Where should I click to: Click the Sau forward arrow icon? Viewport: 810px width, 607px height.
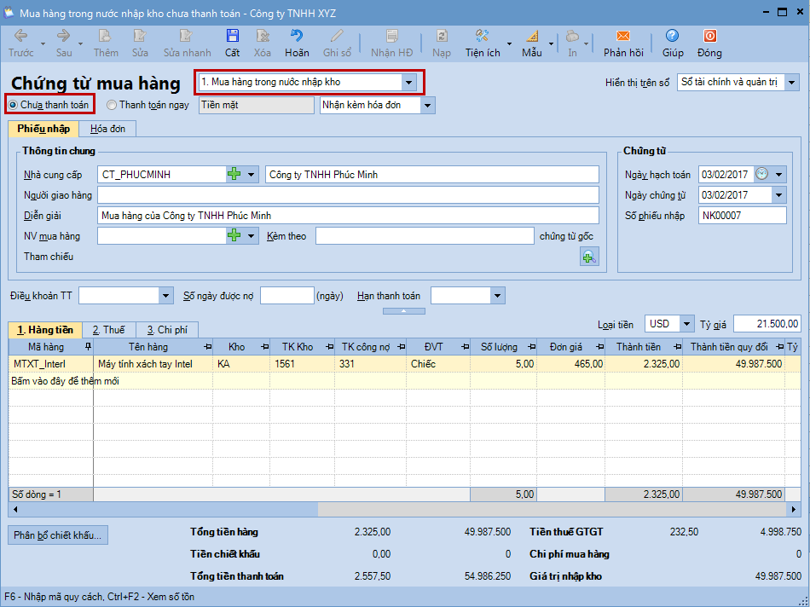pyautogui.click(x=64, y=36)
